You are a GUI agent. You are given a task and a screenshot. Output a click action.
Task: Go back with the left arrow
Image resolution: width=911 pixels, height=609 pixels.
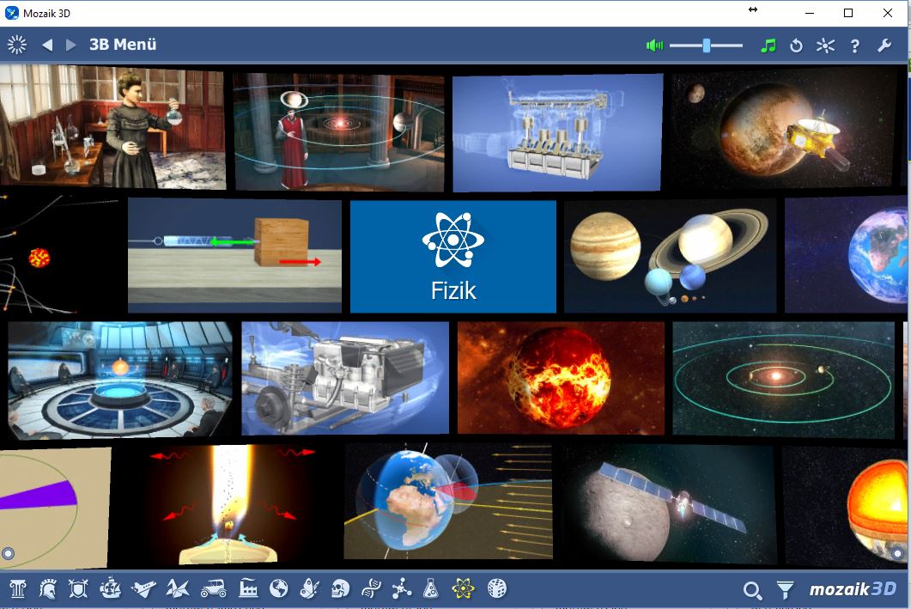pos(47,45)
